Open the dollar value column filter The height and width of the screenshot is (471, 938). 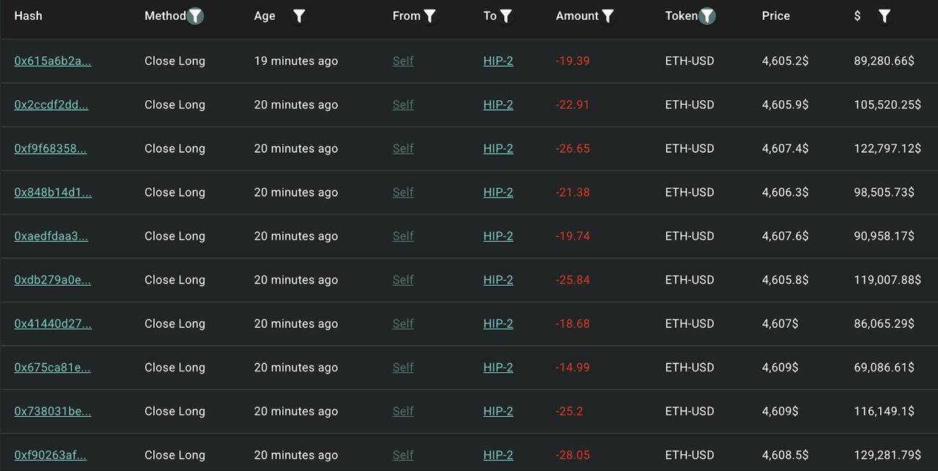(x=885, y=15)
